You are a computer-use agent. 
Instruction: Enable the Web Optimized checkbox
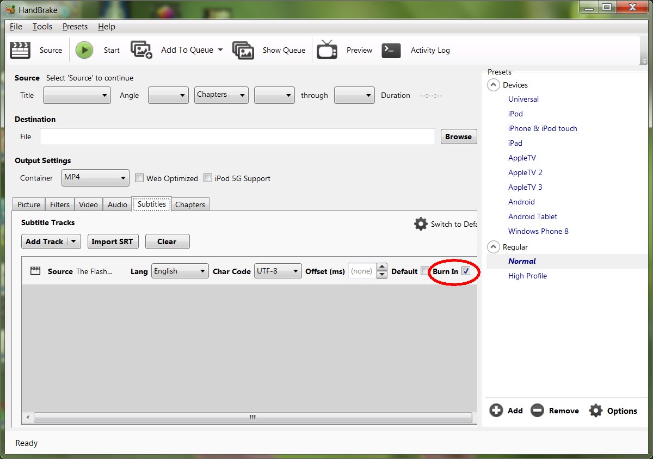click(139, 178)
